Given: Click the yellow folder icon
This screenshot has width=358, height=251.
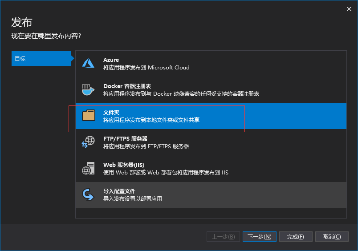Looking at the screenshot, I should (89, 115).
